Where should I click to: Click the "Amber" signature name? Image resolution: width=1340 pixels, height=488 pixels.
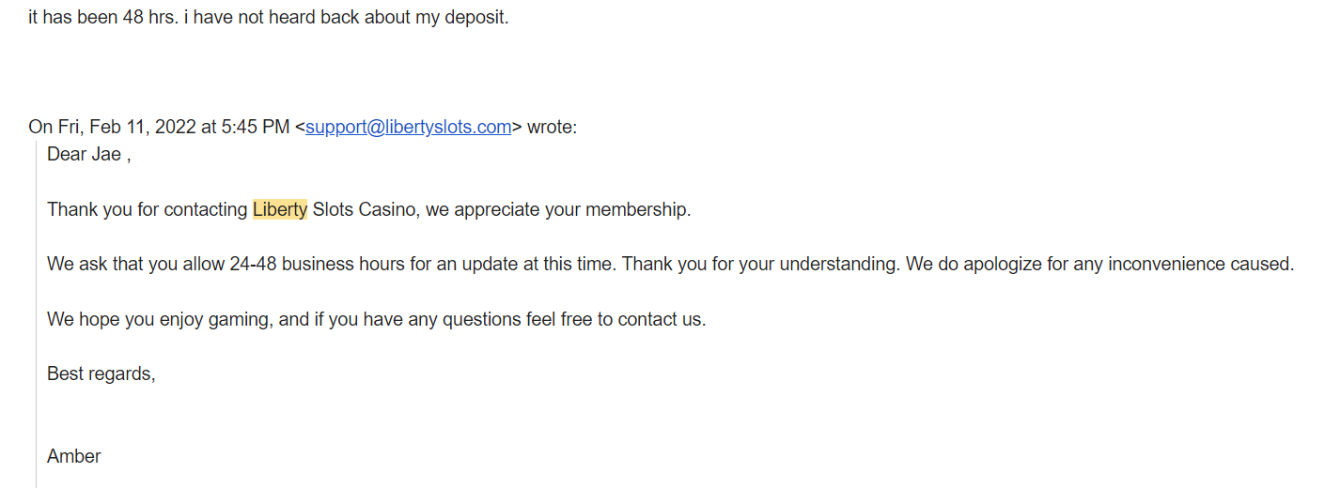click(x=74, y=456)
